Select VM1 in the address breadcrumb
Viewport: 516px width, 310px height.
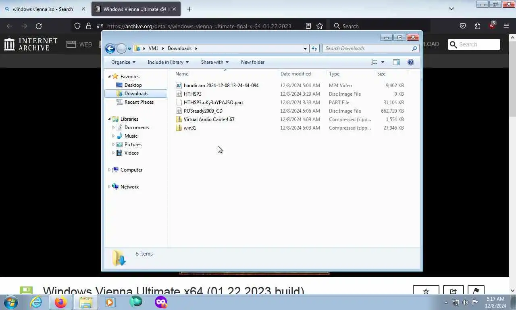click(x=153, y=48)
